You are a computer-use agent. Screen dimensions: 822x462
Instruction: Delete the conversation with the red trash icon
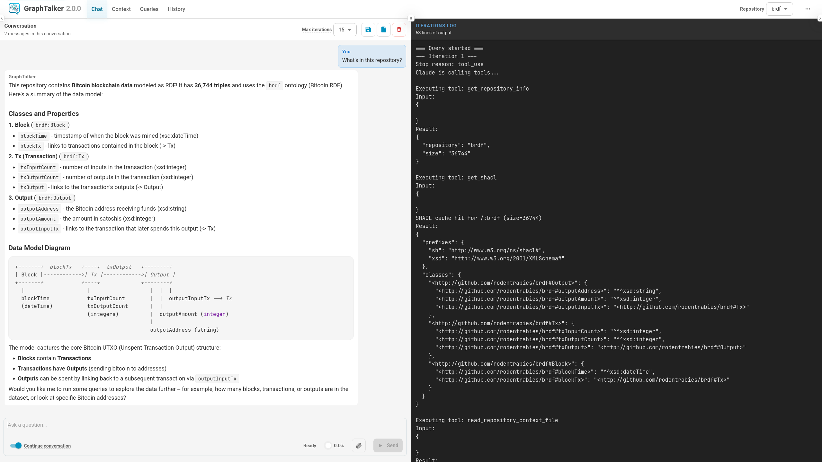(x=399, y=30)
